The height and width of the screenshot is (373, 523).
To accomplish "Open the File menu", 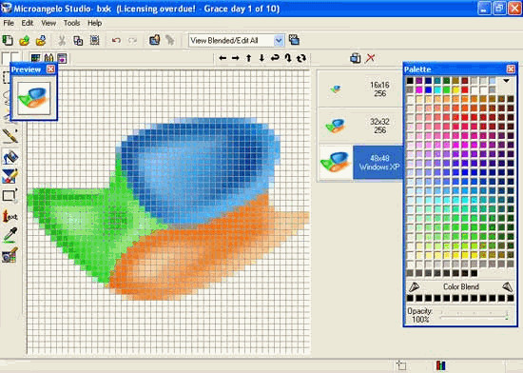I will [x=9, y=23].
